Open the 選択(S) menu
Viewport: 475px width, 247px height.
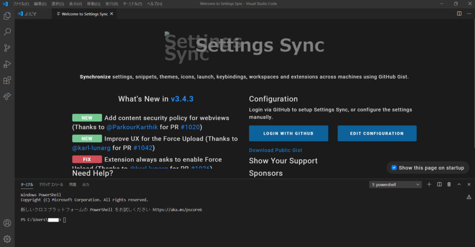click(58, 4)
